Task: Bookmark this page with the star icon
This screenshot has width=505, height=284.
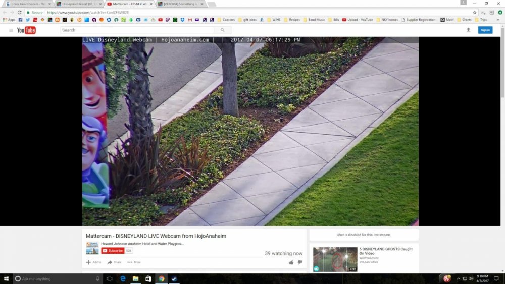Action: click(475, 12)
